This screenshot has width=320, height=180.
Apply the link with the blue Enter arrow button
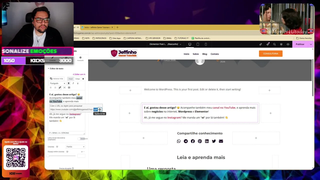[x=95, y=109]
